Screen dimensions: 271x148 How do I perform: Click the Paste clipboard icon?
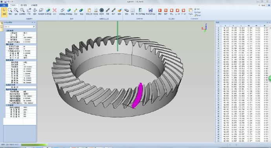pyautogui.click(x=190, y=11)
